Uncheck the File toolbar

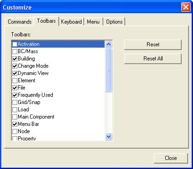pyautogui.click(x=15, y=88)
